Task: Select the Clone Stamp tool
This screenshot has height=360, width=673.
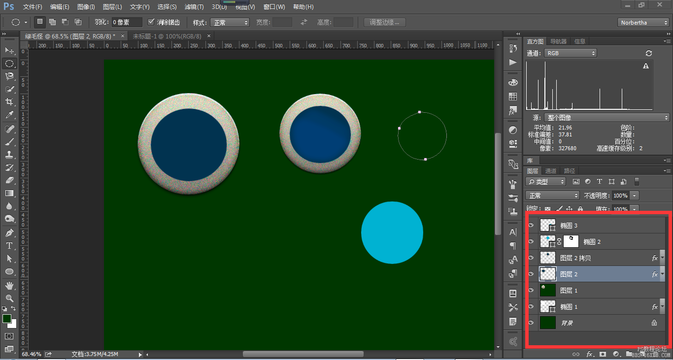Action: point(9,155)
